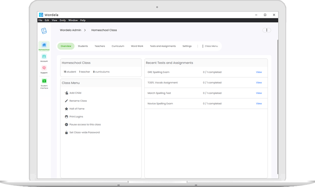Click the '1 teacher' count
The width and height of the screenshot is (315, 187).
(x=84, y=72)
